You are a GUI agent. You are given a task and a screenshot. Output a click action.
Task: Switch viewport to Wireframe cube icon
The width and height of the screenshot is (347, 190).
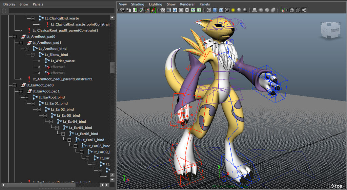point(209,10)
